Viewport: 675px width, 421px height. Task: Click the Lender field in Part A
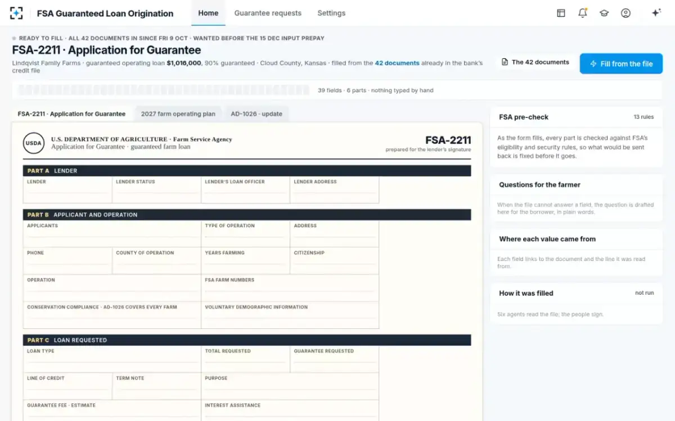[x=67, y=190]
